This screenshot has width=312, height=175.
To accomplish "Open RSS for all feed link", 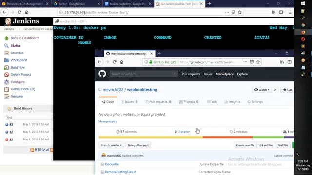I will [x=42, y=149].
